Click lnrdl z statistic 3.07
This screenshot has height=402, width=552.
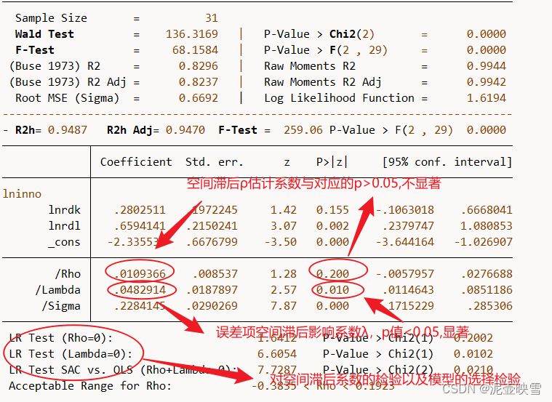(284, 226)
